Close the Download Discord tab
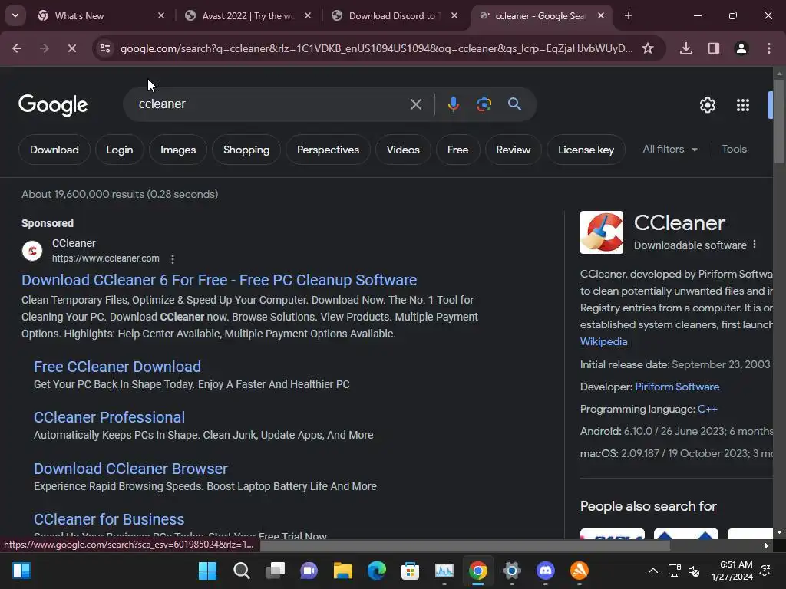This screenshot has width=786, height=589. click(x=454, y=16)
